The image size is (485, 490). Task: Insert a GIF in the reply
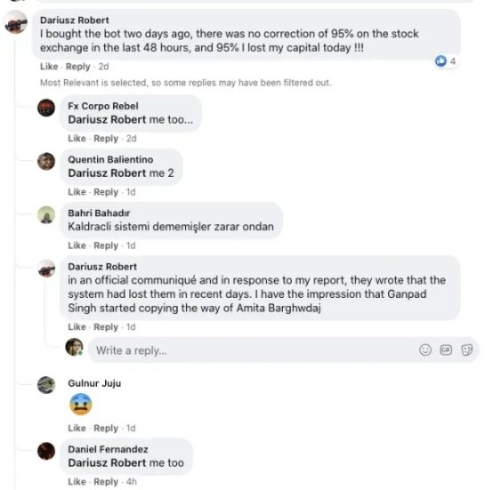[x=446, y=349]
